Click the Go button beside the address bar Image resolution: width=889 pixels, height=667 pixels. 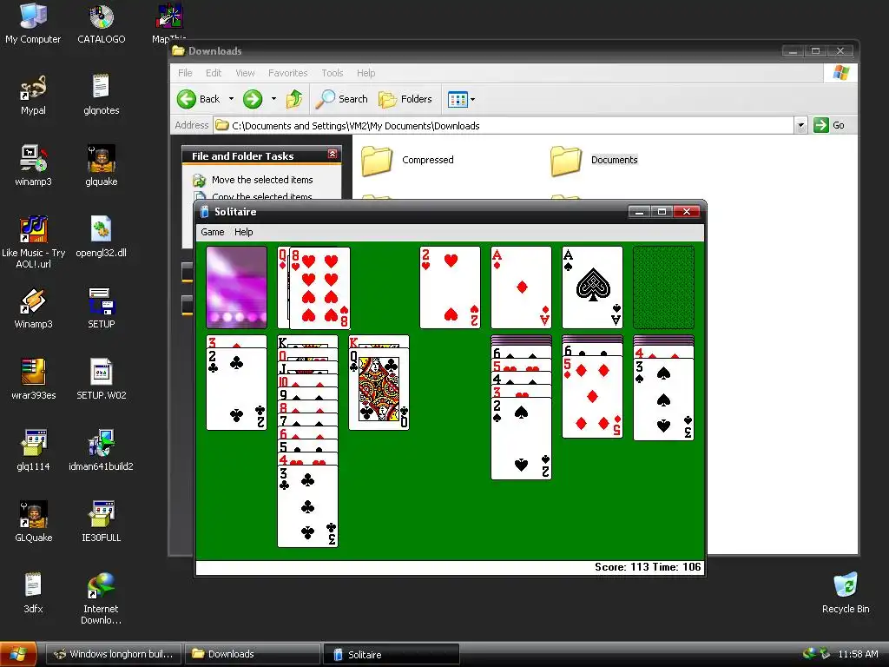pyautogui.click(x=829, y=125)
